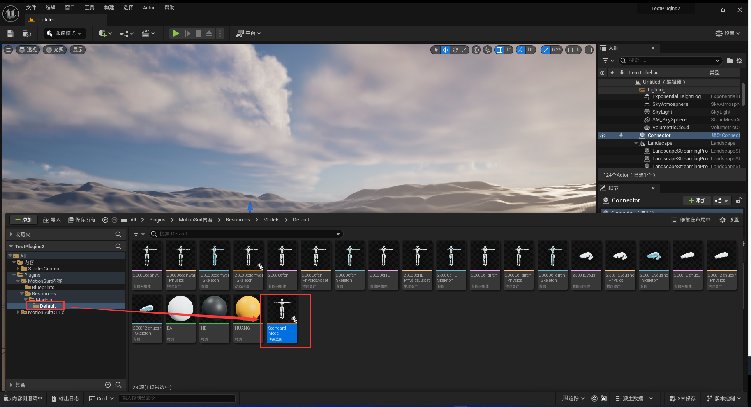Screen dimensions: 751x407
Task: Toggle rotation angle snapping in viewport
Action: (x=521, y=50)
